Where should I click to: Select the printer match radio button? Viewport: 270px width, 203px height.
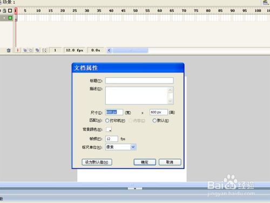[x=107, y=121]
